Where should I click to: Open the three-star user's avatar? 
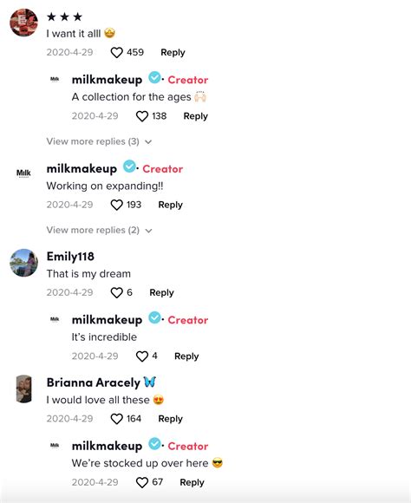coord(23,23)
